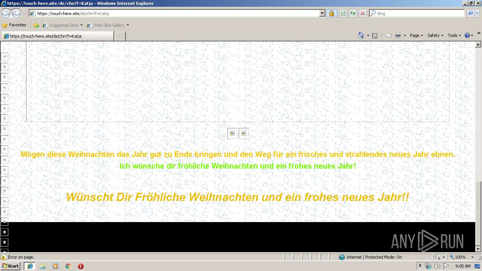This screenshot has width=482, height=271.
Task: Open Action Center flag tray icon
Action: tap(446, 266)
